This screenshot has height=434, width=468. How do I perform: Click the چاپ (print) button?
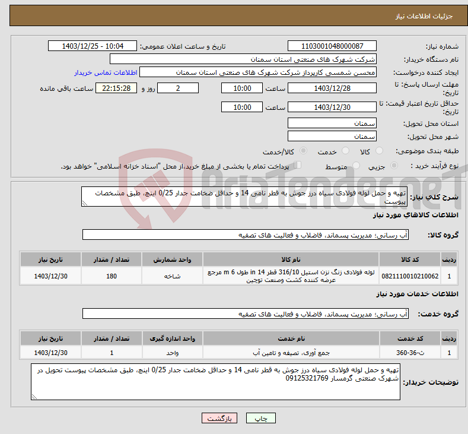[x=260, y=418]
